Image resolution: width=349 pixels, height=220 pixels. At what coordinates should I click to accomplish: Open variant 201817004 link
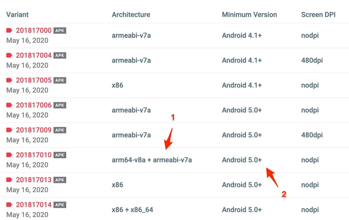click(34, 55)
